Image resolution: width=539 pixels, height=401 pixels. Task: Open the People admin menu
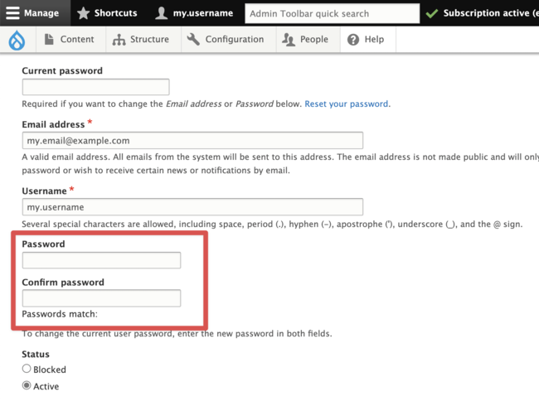(x=314, y=39)
